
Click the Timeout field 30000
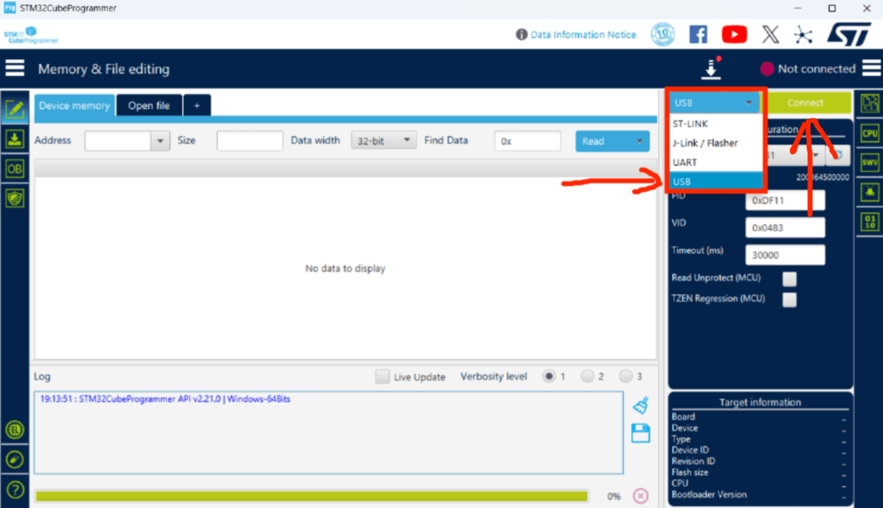tap(785, 255)
